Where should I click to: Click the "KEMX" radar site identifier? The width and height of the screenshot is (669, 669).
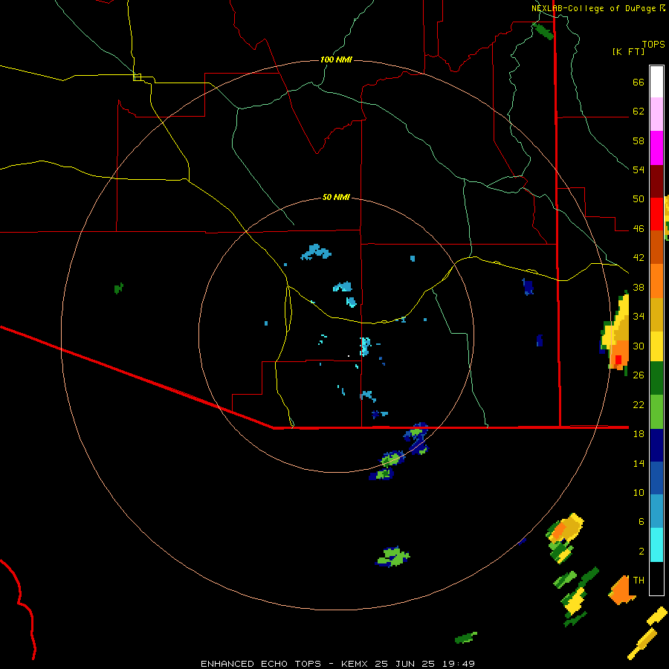355,664
